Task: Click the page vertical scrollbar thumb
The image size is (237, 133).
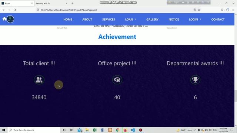Action: (236, 96)
